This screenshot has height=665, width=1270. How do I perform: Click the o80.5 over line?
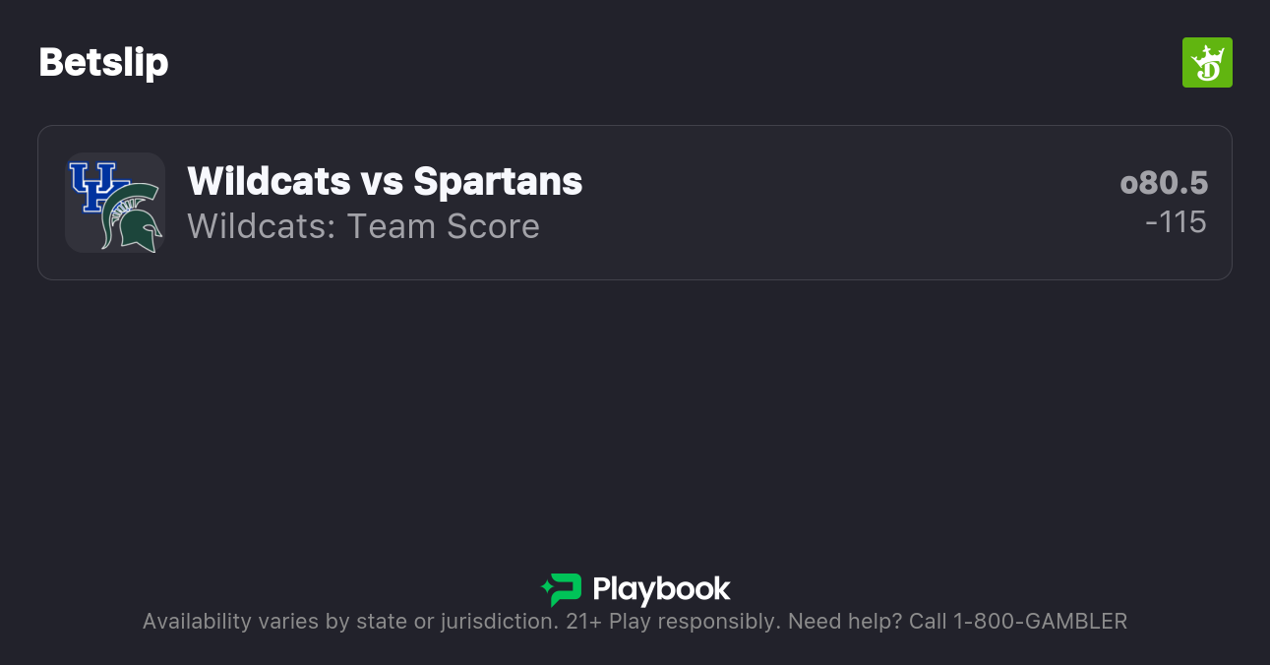coord(1164,183)
